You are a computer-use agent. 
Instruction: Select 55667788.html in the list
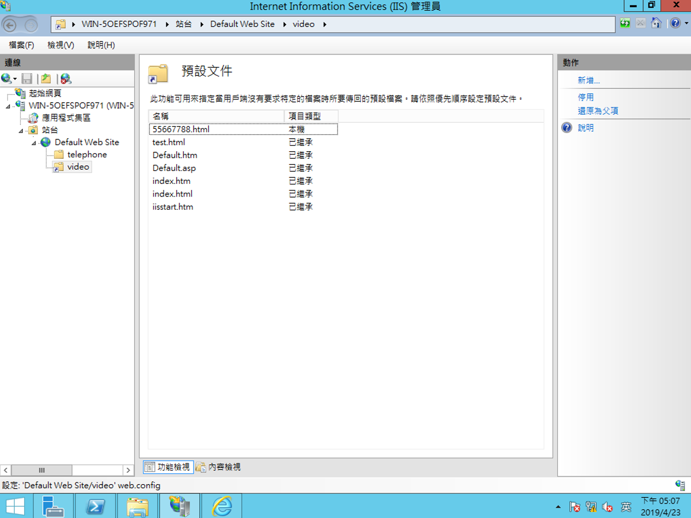(181, 129)
